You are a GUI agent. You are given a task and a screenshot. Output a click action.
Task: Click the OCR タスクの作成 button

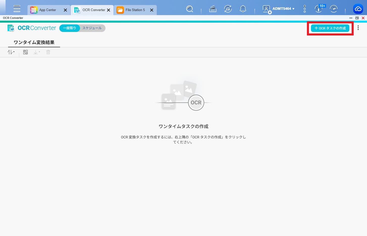[330, 28]
